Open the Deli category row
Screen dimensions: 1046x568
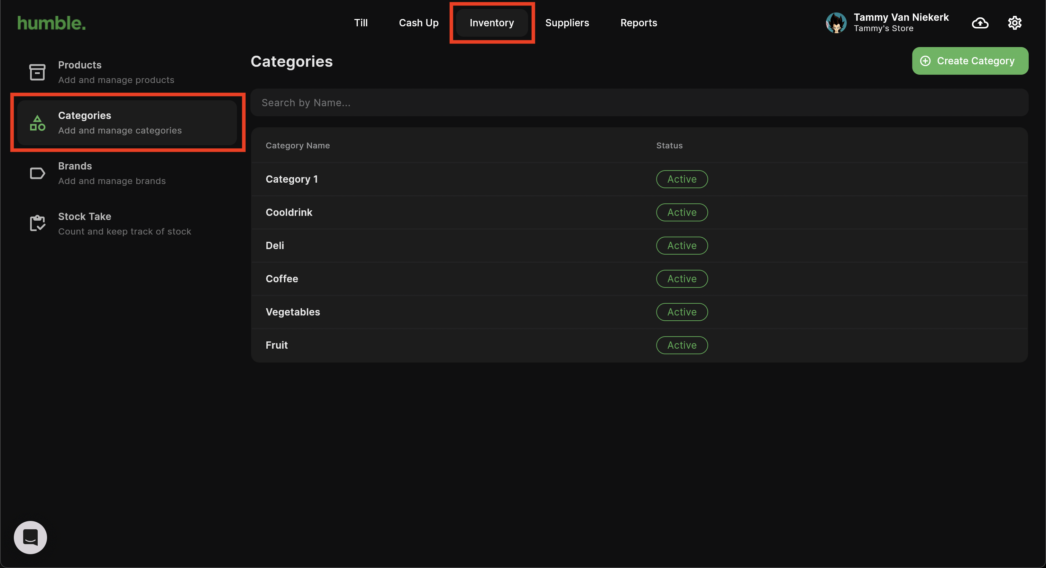tap(639, 246)
